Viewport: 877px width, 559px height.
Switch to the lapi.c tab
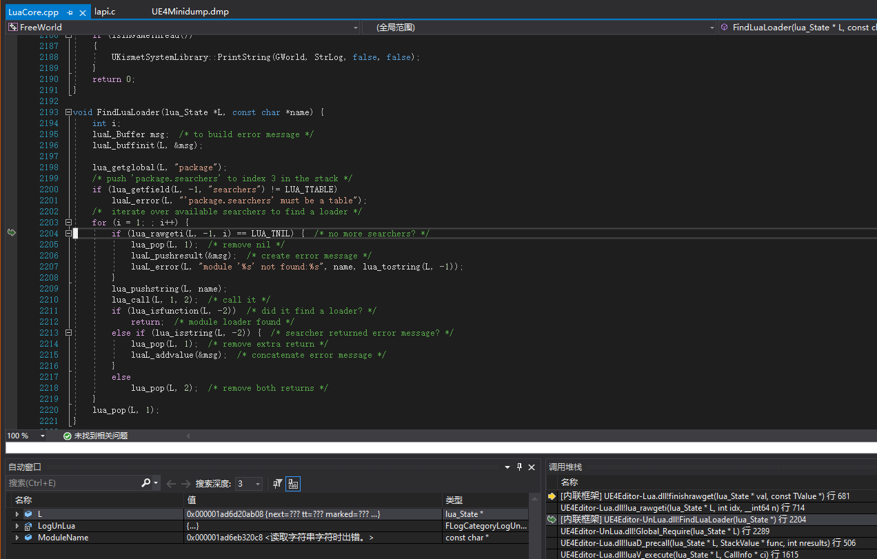pos(104,12)
